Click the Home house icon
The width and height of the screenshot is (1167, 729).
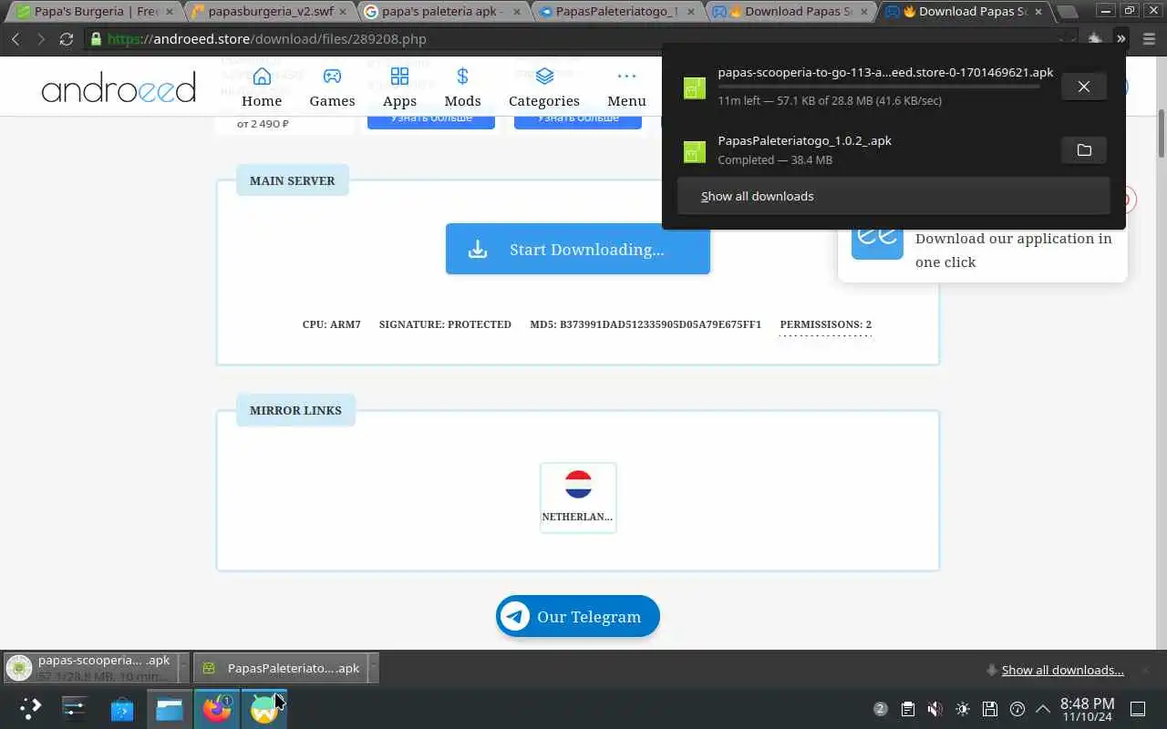262,76
